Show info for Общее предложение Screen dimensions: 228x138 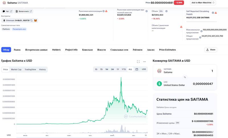[x=200, y=38]
